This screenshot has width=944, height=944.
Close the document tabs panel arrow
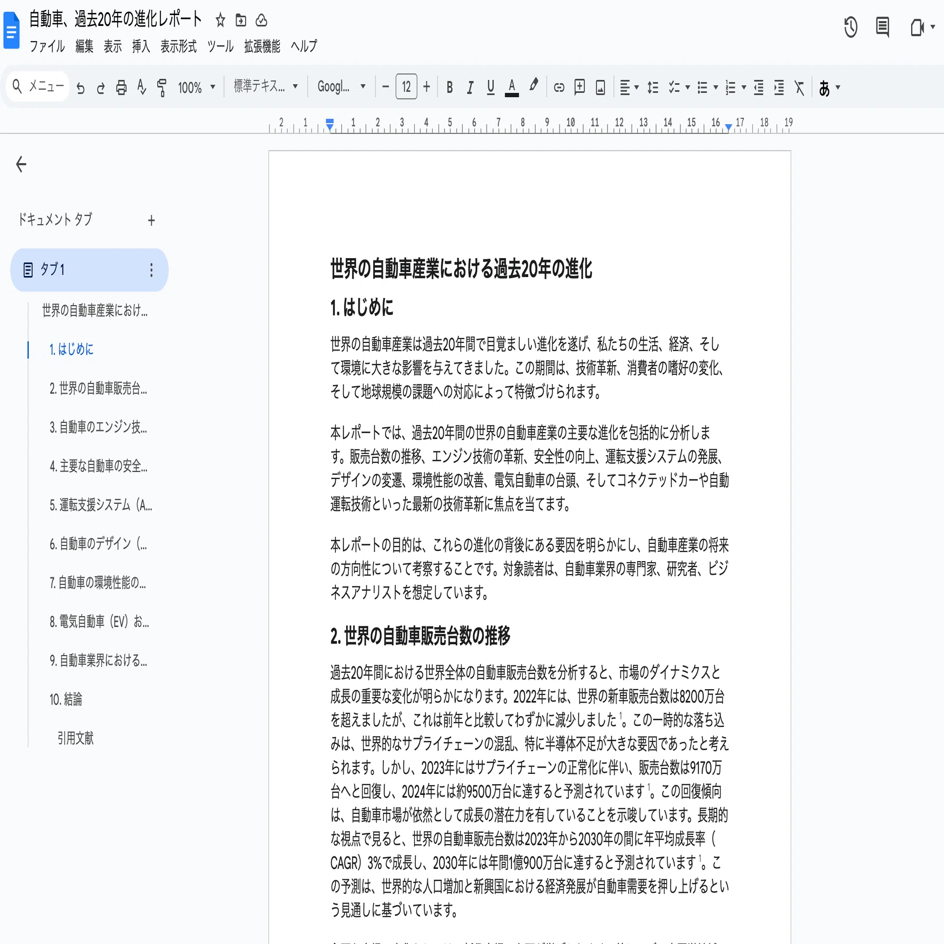coord(21,164)
